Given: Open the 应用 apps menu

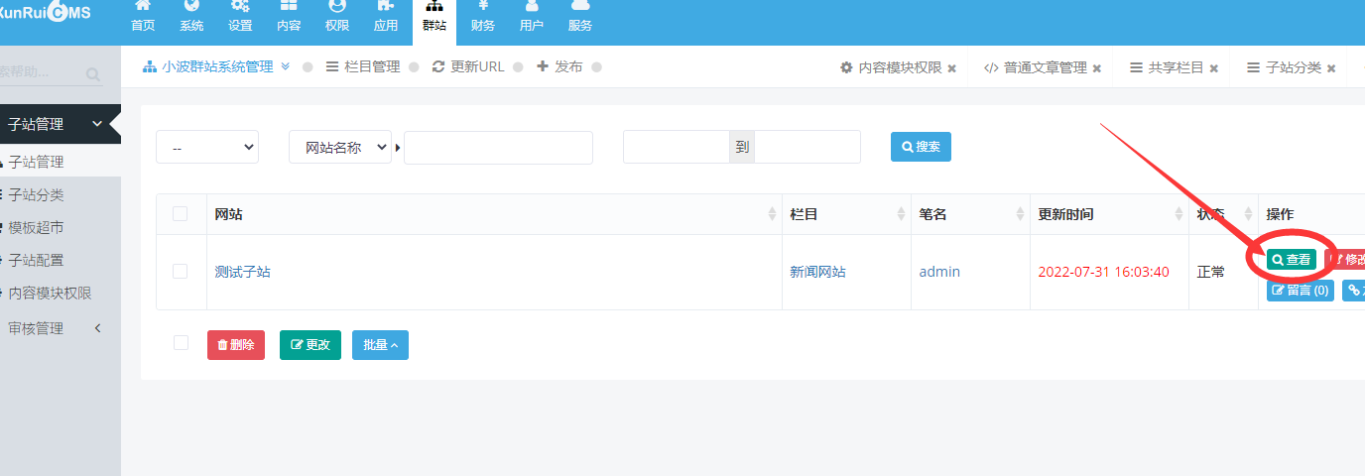Looking at the screenshot, I should pos(386,17).
